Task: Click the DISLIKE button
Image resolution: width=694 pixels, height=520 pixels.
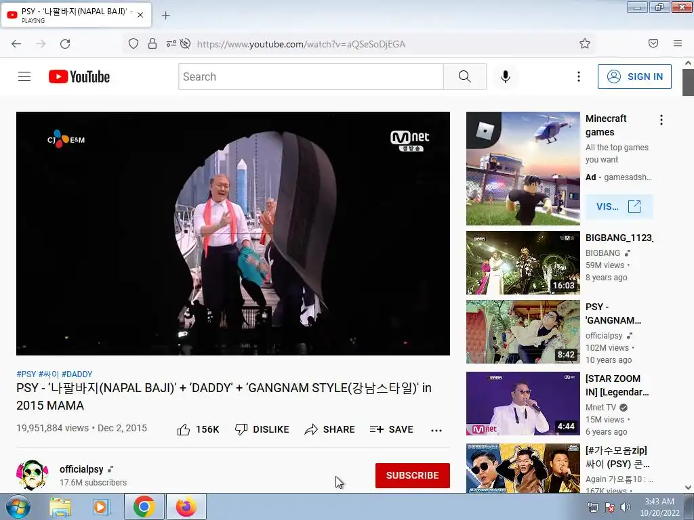Action: 262,429
